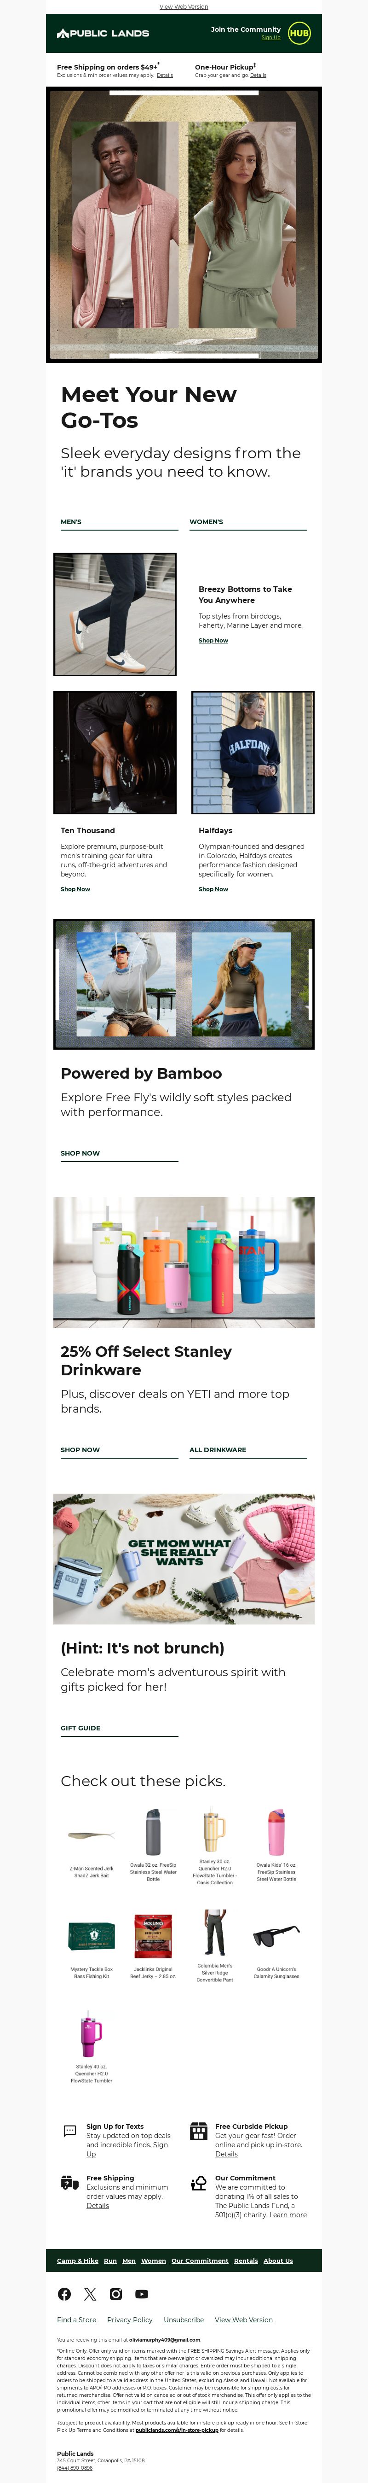Click the YouTube icon in footer
368x2483 pixels.
[x=142, y=2294]
